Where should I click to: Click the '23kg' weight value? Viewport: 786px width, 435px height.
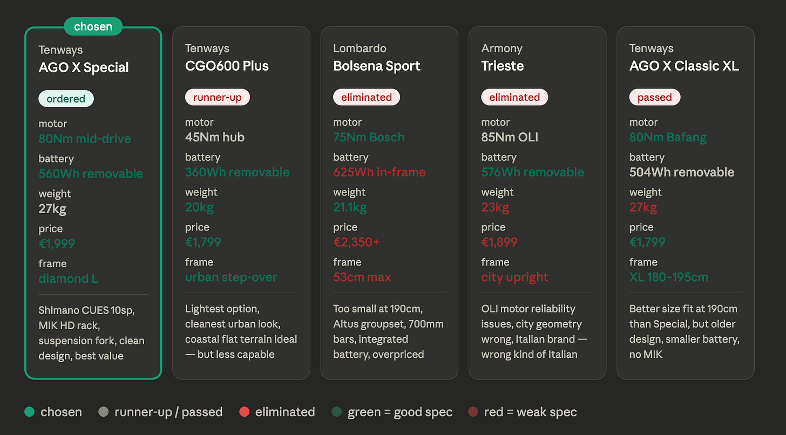pyautogui.click(x=495, y=207)
